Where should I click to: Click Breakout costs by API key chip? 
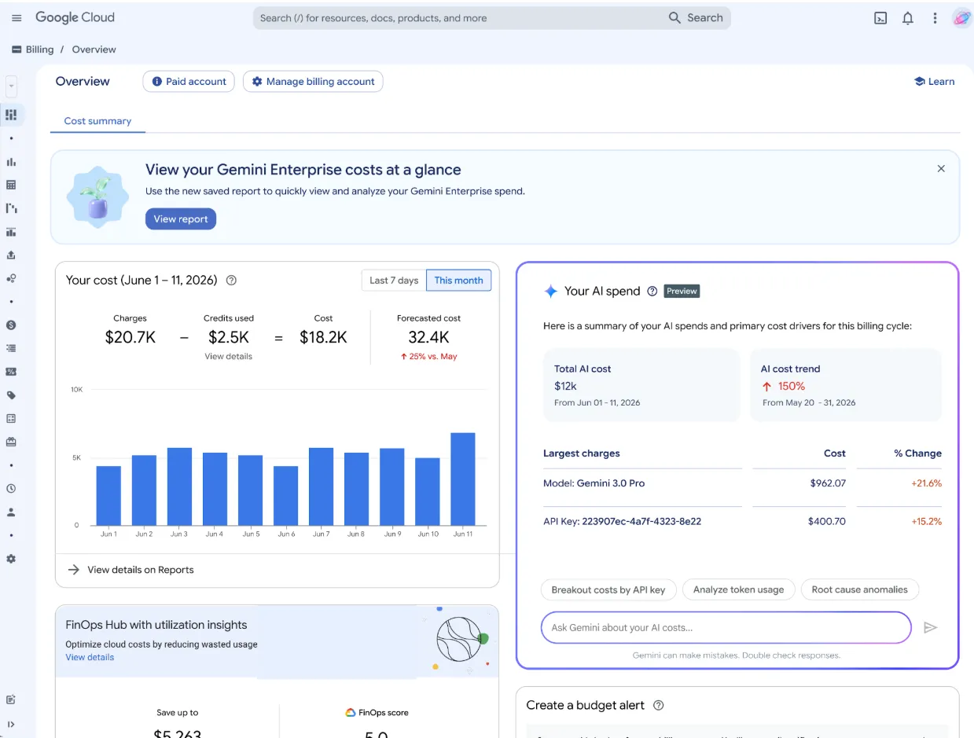(608, 589)
